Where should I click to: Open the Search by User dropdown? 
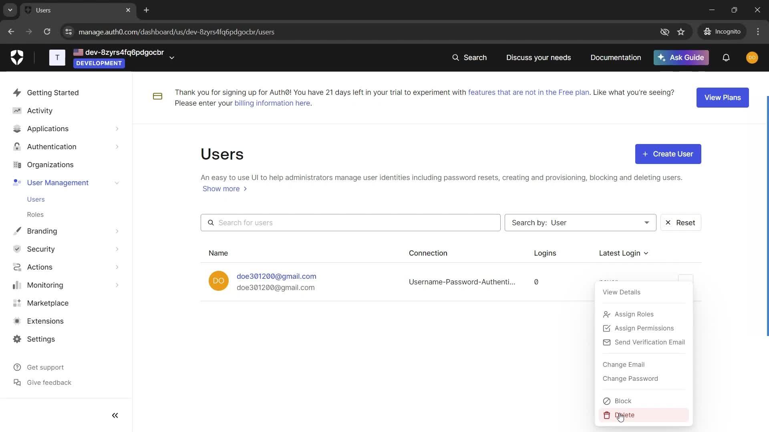coord(580,222)
